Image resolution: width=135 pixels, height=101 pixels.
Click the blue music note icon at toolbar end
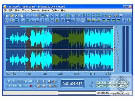pyautogui.click(x=124, y=20)
